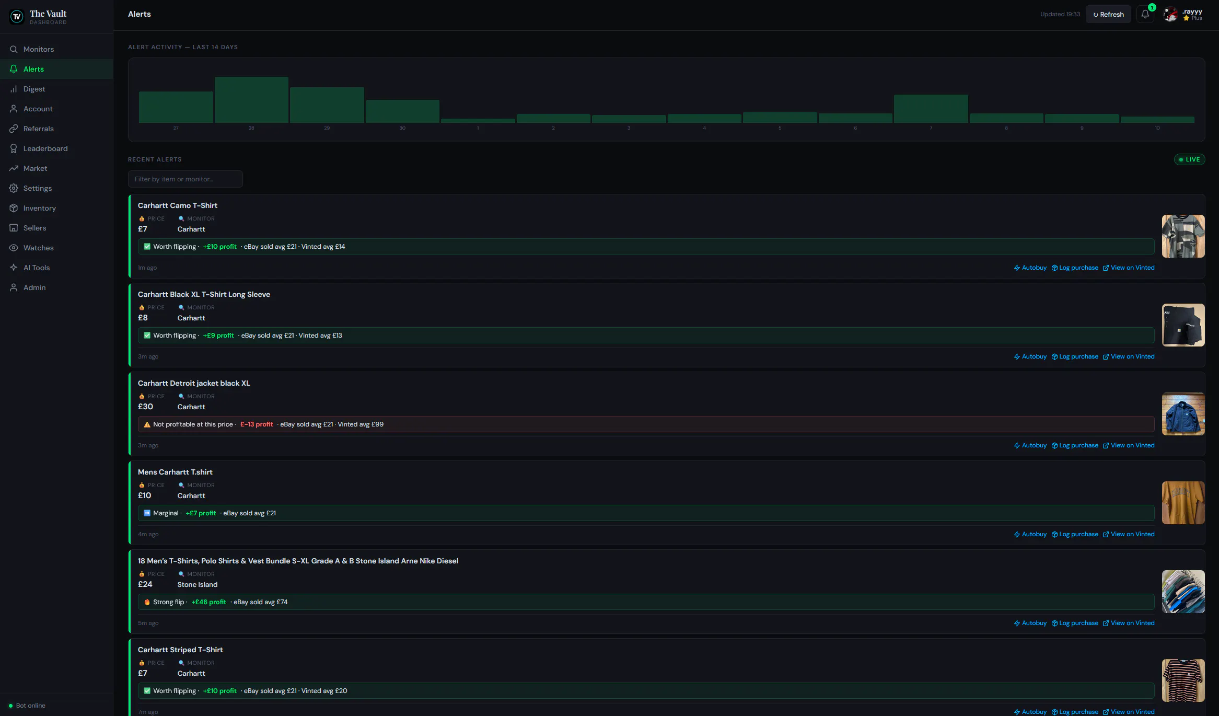Click the 'Mens Carhartt T.shirt' title
Viewport: 1219px width, 716px height.
tap(175, 472)
